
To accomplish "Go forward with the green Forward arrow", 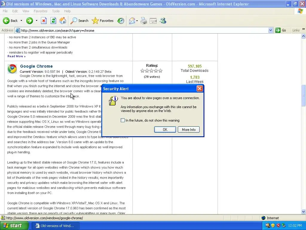I will (x=30, y=21).
